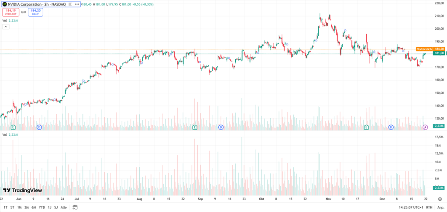Click the 190,00 price axis label

tap(439, 41)
